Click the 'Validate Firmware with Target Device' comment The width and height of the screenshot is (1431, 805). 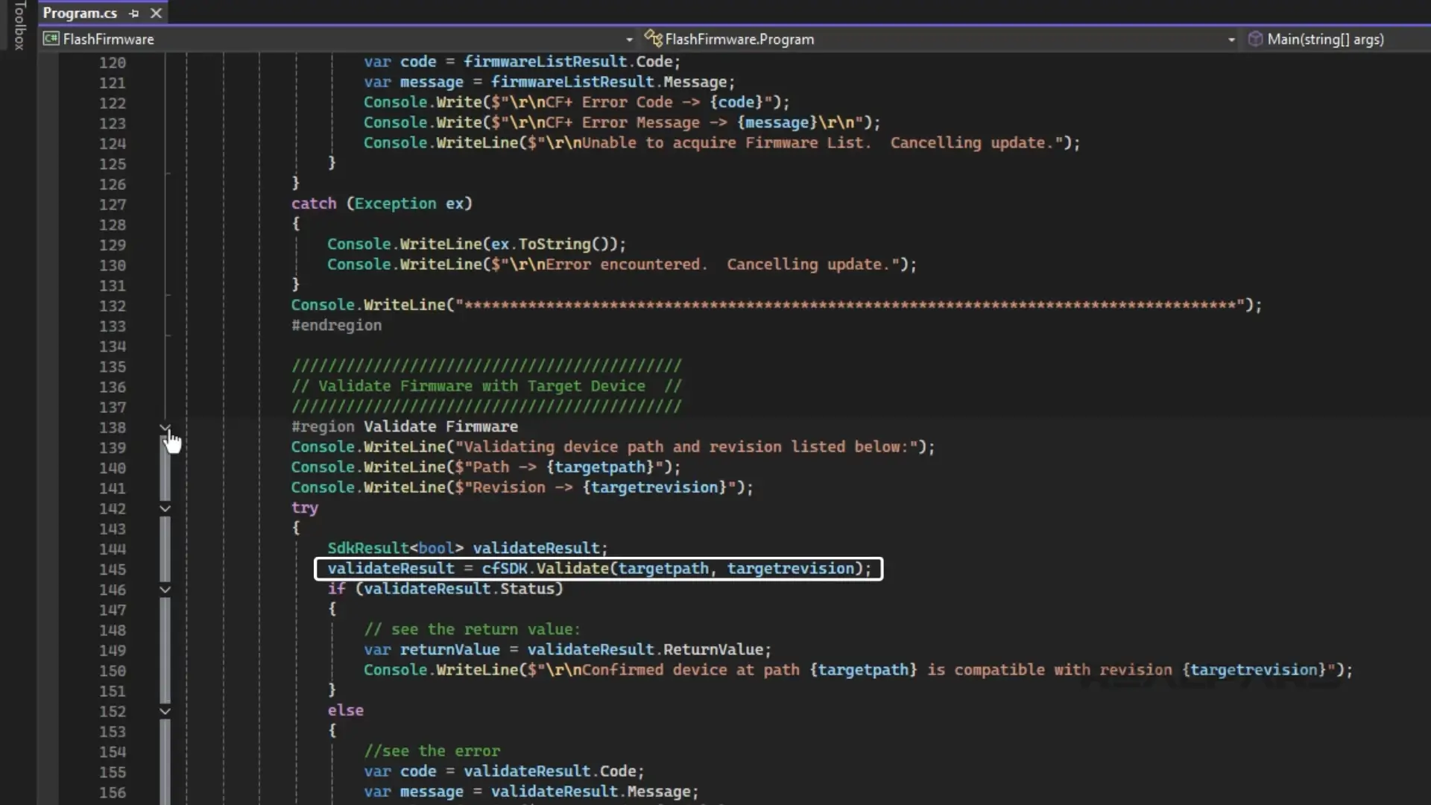point(486,386)
